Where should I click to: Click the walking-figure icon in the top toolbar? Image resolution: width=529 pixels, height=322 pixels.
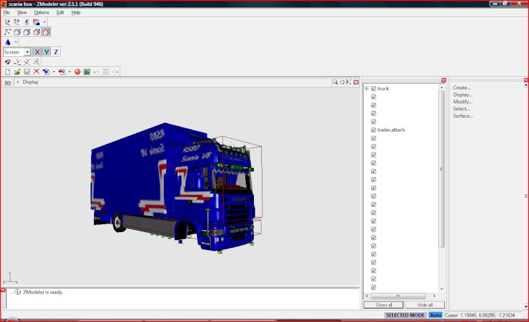pyautogui.click(x=26, y=22)
